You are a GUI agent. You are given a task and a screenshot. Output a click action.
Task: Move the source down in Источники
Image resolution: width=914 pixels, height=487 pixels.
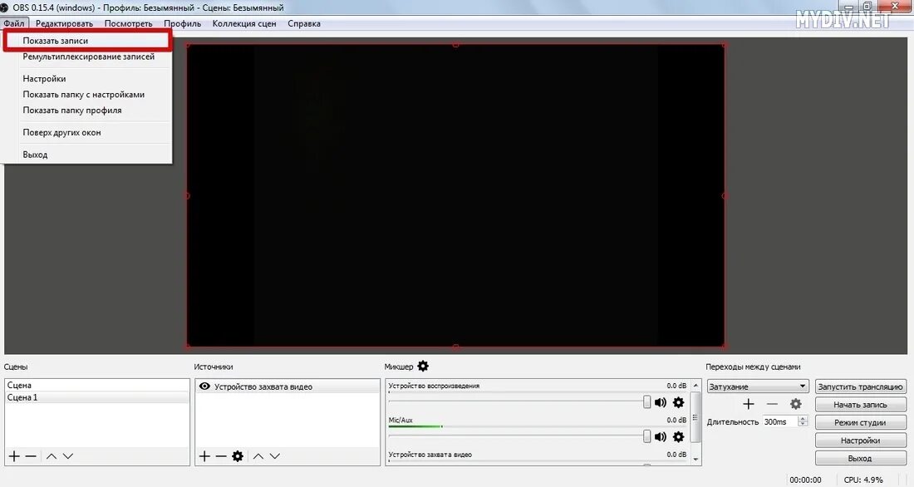[275, 456]
